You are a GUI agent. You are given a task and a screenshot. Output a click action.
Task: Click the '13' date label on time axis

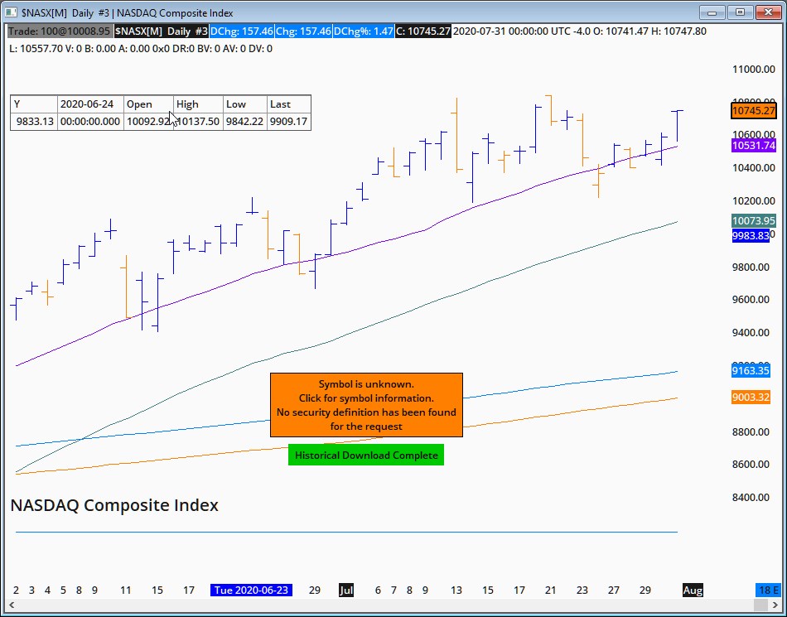(x=456, y=590)
